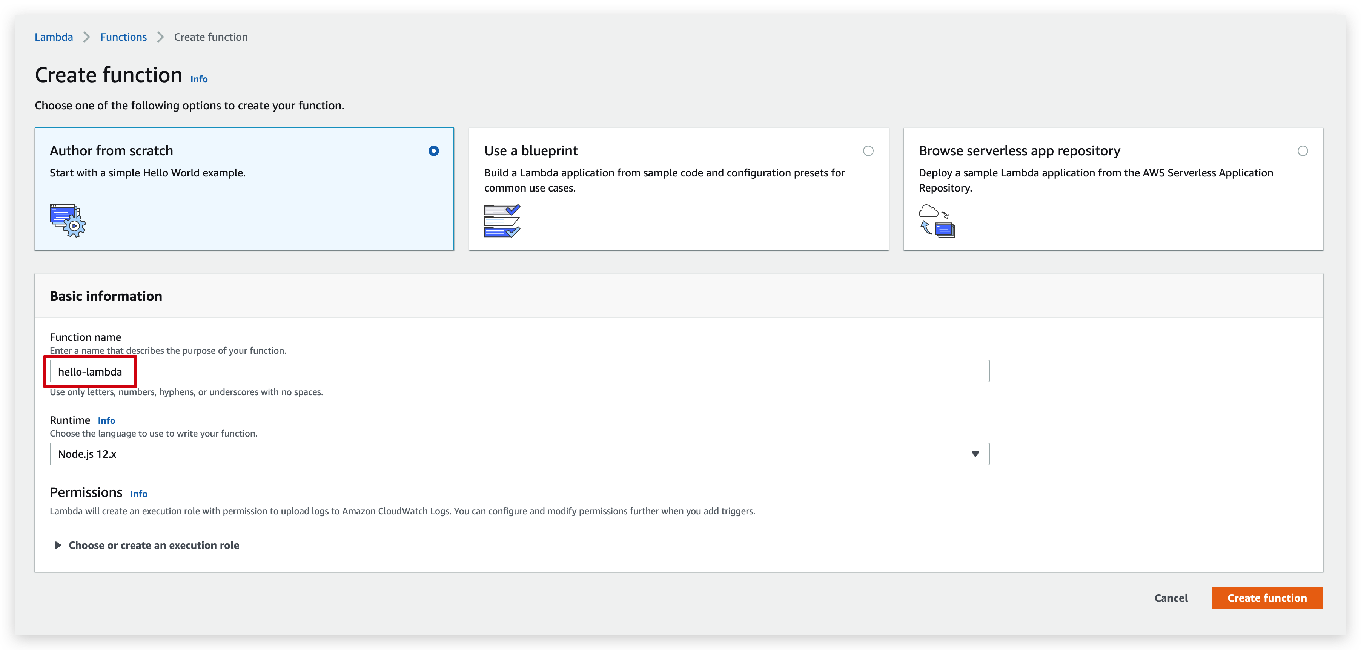Click the Create function breadcrumb text
Image resolution: width=1361 pixels, height=650 pixels.
click(x=211, y=37)
